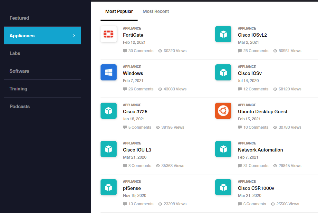Open the Cisco 3725 title link
The image size is (318, 213).
135,112
